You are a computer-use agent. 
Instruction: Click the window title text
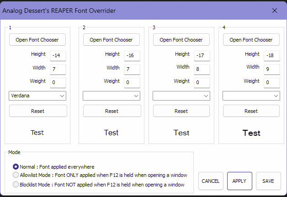(x=59, y=11)
